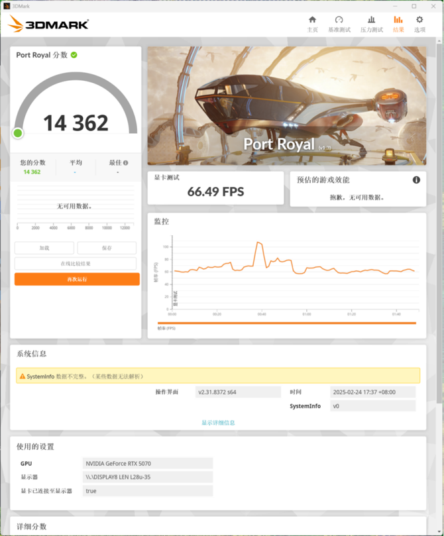Click the frame rate peak in monitoring chart
The width and height of the screenshot is (444, 536).
pos(258,242)
